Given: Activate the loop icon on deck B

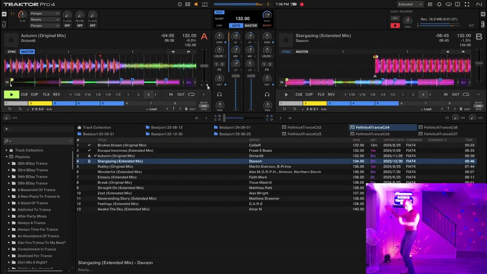Looking at the screenshot, I should (466, 94).
